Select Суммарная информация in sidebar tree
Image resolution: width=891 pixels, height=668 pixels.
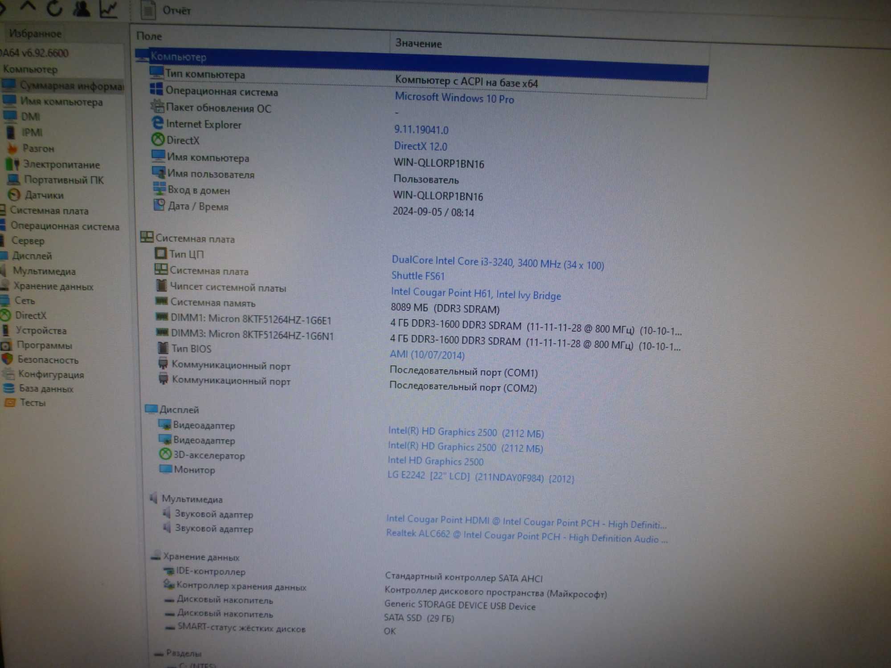pos(71,86)
